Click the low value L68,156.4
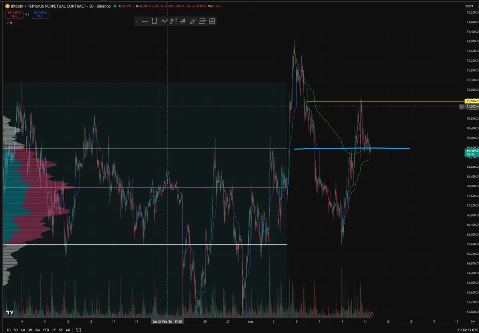This screenshot has height=333, width=479. [160, 6]
